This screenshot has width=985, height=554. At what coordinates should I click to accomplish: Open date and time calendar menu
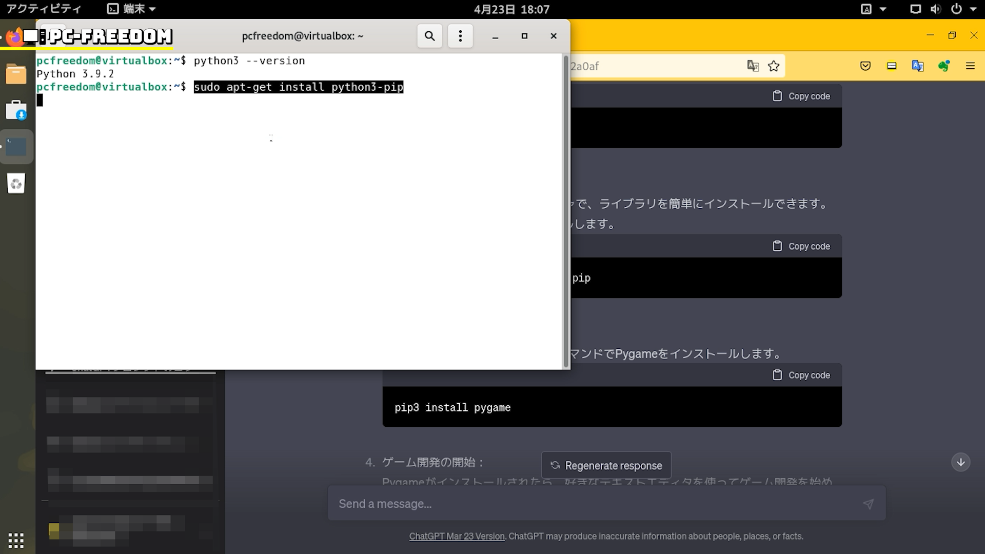point(511,9)
